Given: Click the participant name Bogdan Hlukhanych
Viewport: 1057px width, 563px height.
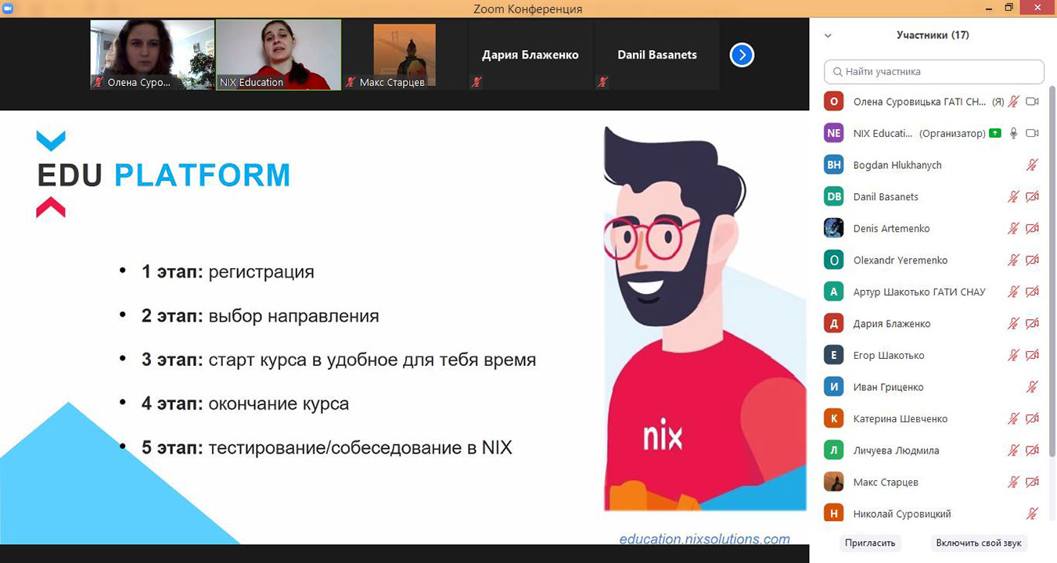Looking at the screenshot, I should 897,165.
